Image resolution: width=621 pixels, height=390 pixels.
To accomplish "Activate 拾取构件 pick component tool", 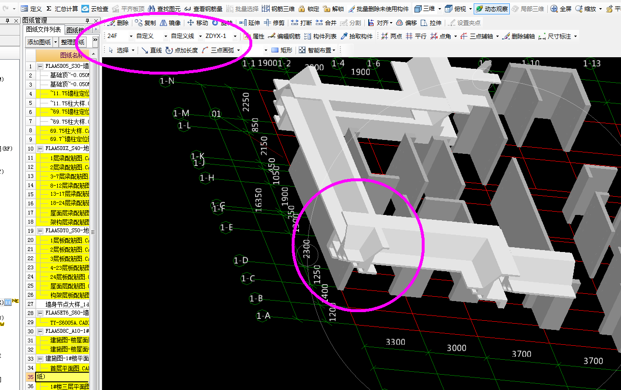I will pos(357,36).
